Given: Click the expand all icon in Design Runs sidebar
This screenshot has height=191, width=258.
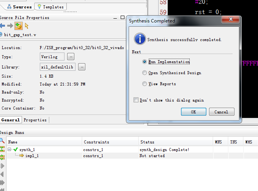Looking at the screenshot, I should coord(2,157).
